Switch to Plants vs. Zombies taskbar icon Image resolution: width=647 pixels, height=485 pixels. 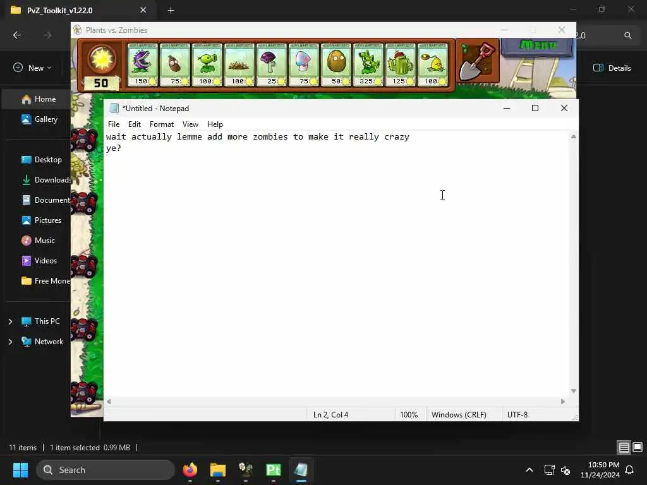(246, 470)
